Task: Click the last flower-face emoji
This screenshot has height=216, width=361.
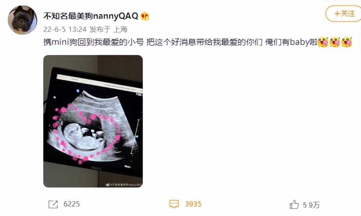Action: 347,42
